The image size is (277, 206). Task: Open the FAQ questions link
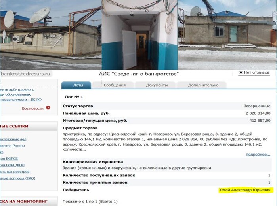point(18,178)
